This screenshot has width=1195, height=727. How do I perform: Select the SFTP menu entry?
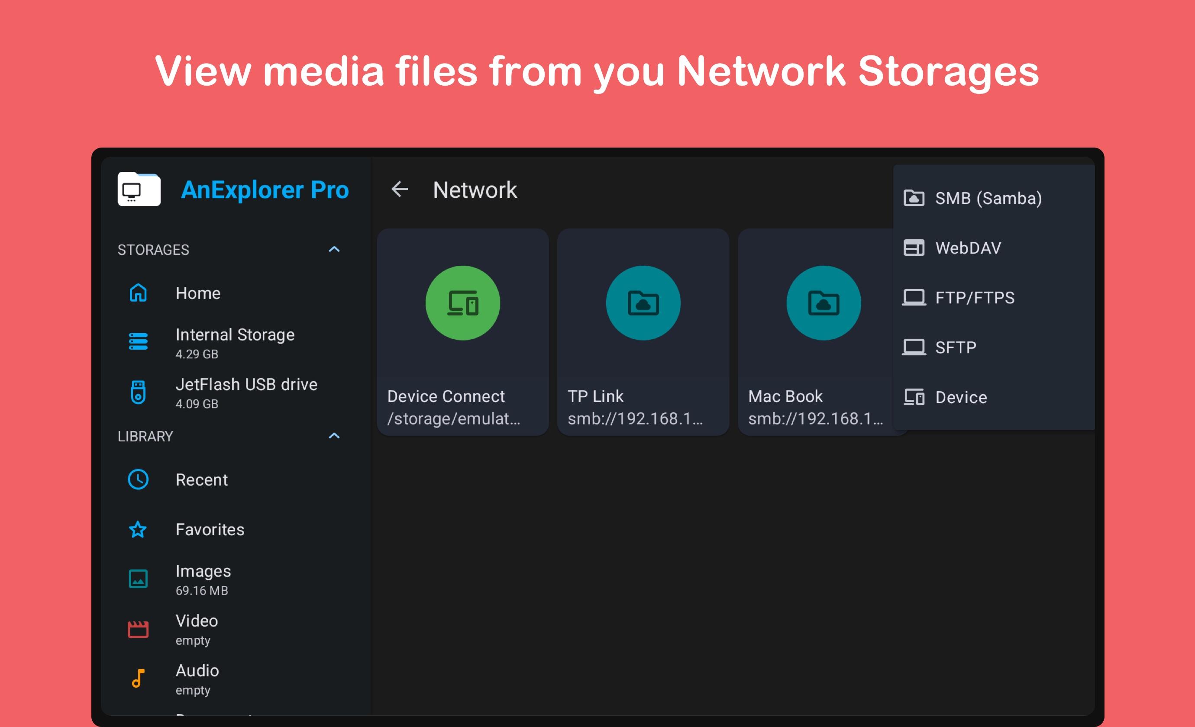956,347
